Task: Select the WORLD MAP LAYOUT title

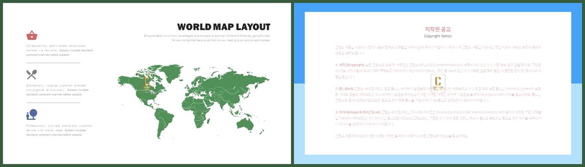Action: click(x=223, y=27)
